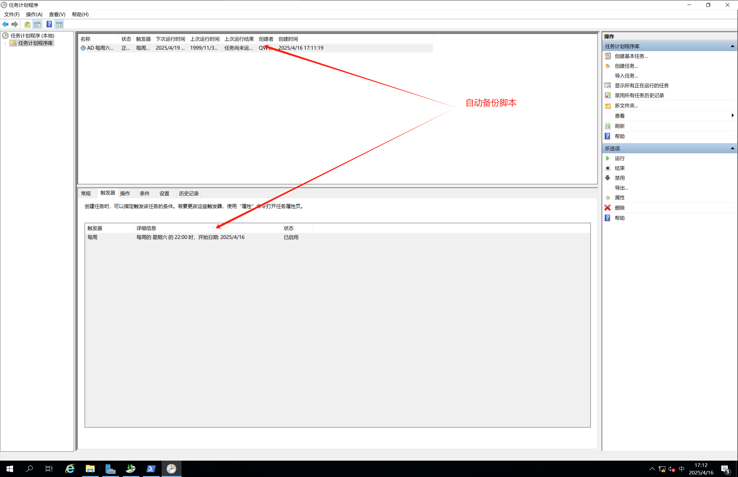Collapse the 任务计划程序库 actions section
The image size is (738, 477).
(732, 46)
